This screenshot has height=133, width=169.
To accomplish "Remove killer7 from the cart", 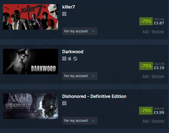I will (158, 32).
